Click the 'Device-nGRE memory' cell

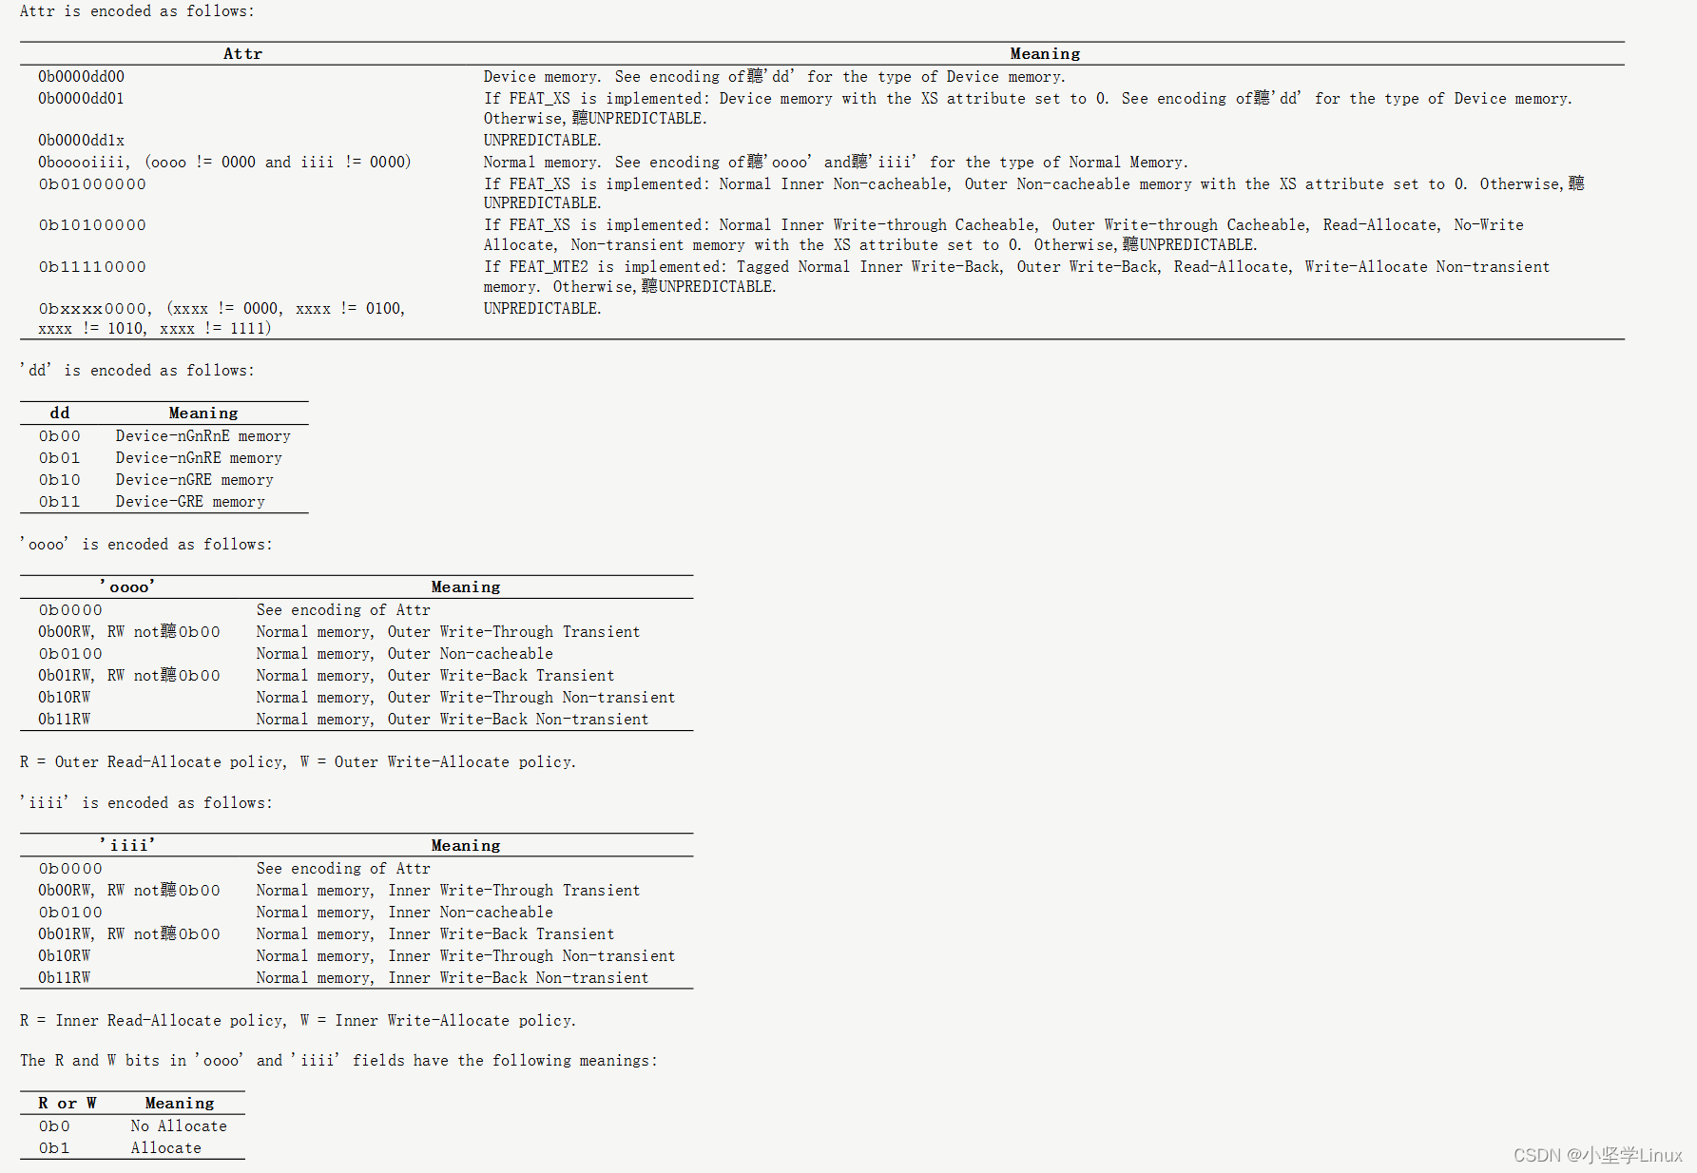coord(194,480)
